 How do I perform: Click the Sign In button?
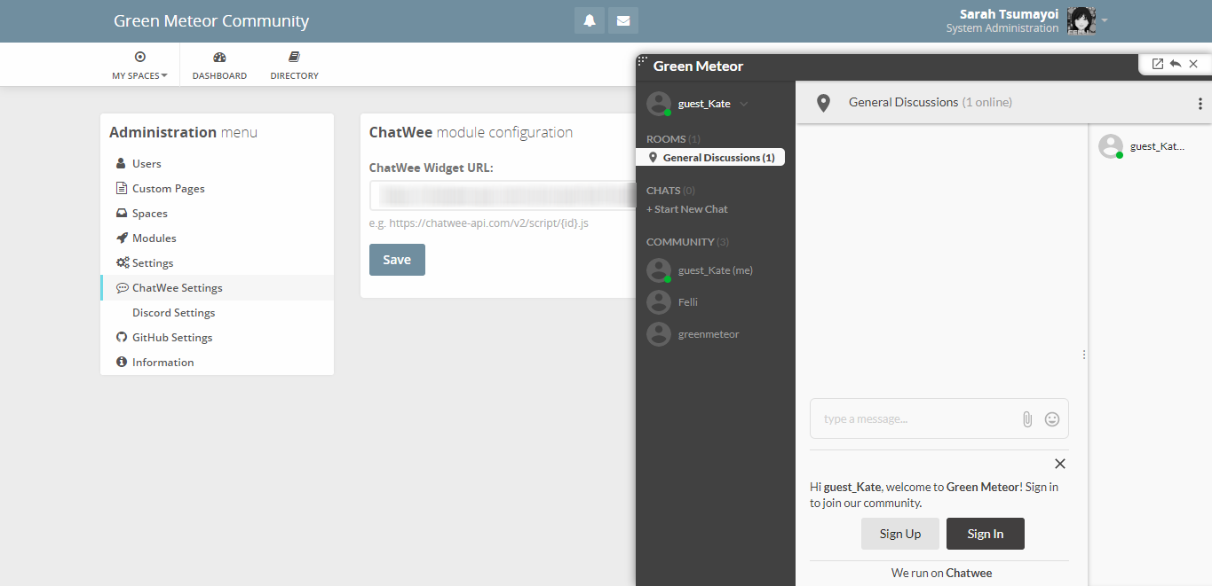[x=986, y=534]
